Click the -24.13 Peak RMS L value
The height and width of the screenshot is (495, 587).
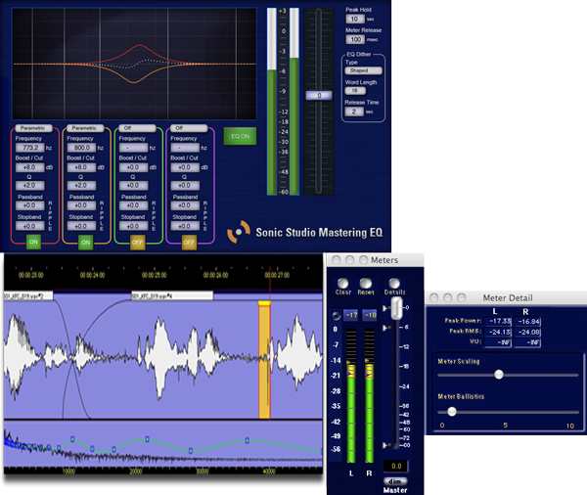click(498, 332)
